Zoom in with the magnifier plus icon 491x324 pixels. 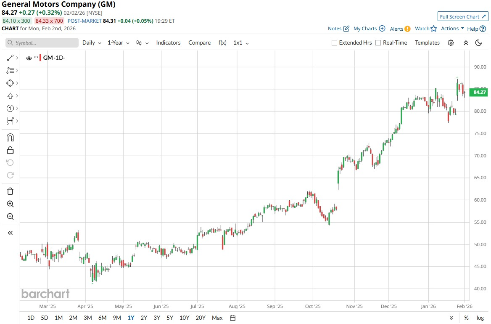11,204
